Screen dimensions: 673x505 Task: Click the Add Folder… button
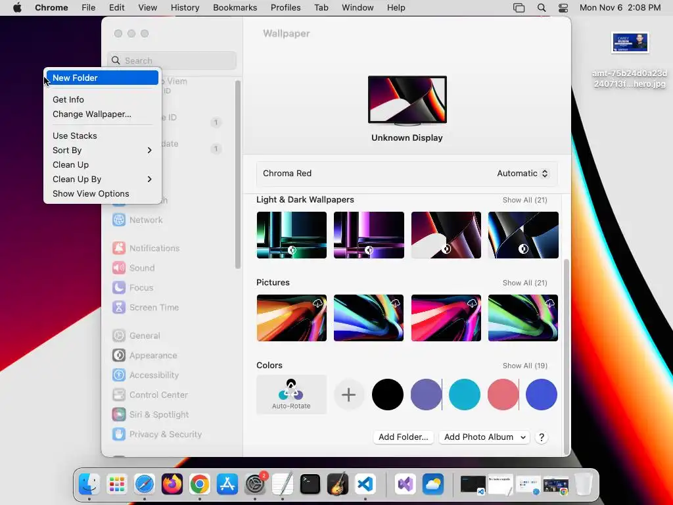(404, 437)
